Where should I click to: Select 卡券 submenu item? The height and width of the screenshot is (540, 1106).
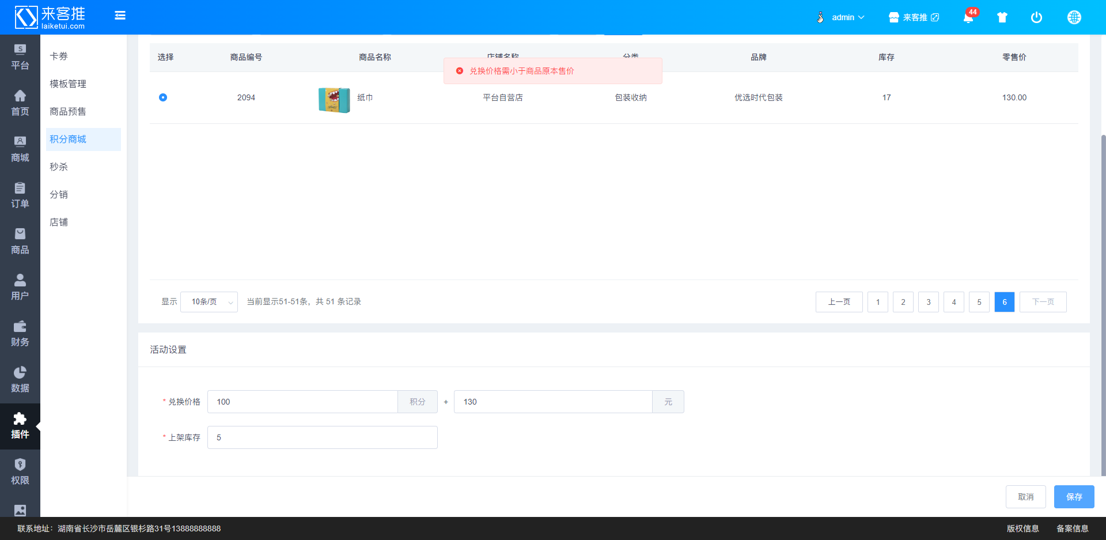point(84,56)
